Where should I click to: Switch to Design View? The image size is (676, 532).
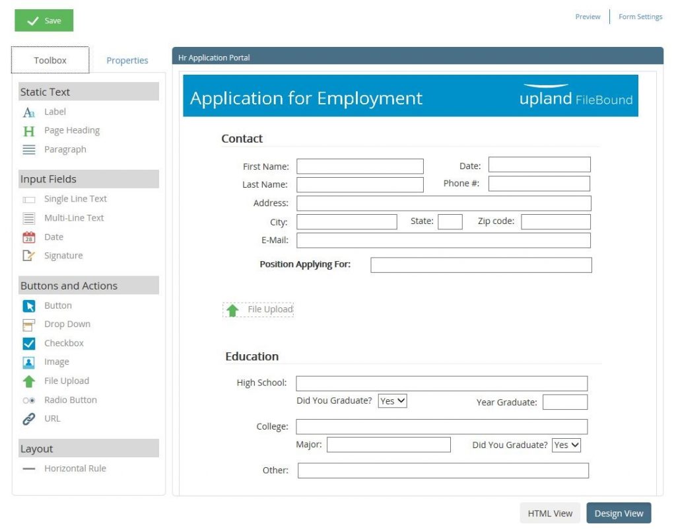(619, 513)
